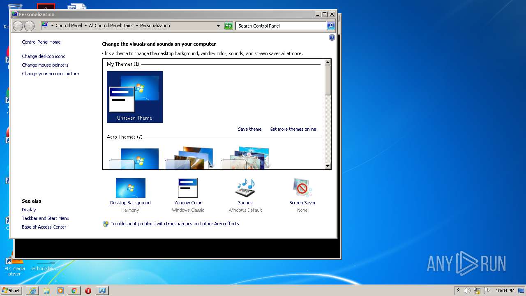Expand the address bar root dropdown arrow
Image resolution: width=526 pixels, height=296 pixels.
(x=52, y=25)
